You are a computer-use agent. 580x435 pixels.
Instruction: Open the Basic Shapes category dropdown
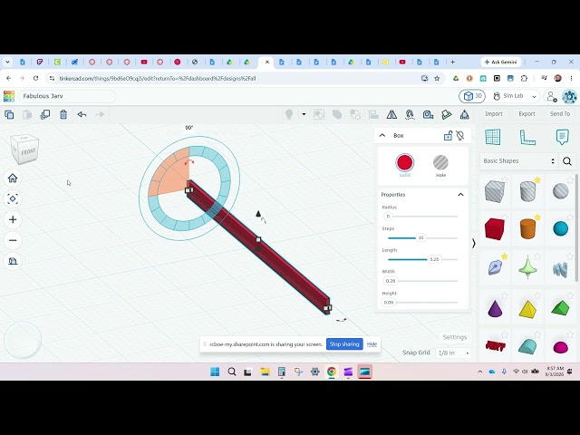pos(519,161)
